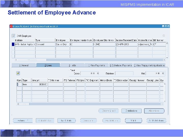Maximize the Invoice Workbench window

(166, 26)
